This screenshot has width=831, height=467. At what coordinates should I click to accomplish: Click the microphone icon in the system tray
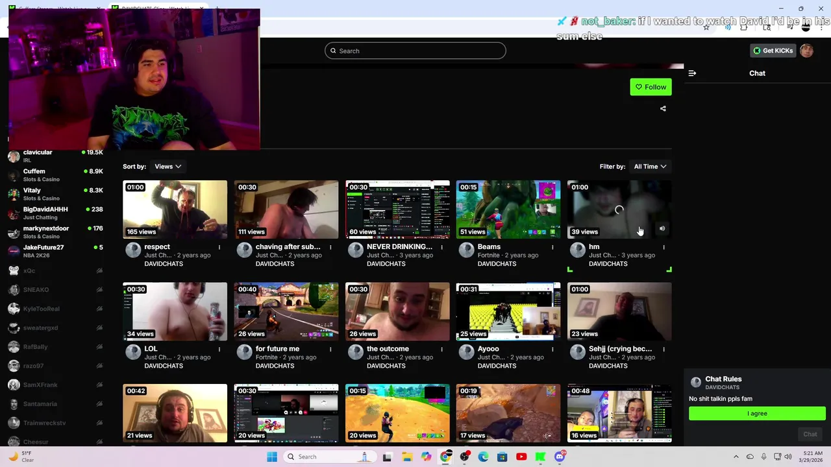763,457
